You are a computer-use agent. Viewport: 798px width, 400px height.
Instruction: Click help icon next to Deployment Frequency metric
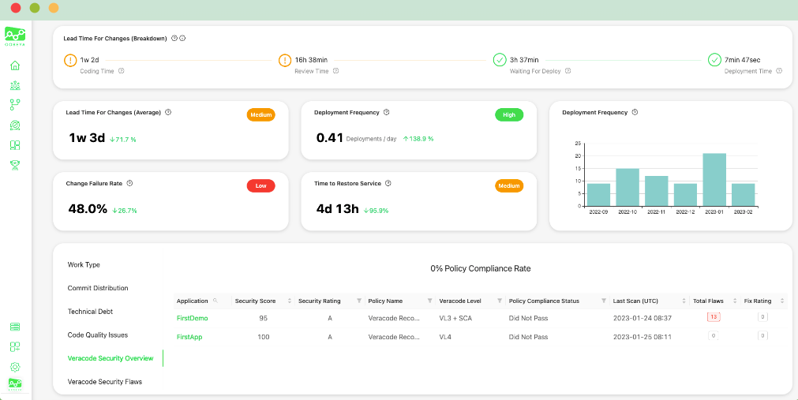[x=386, y=113]
